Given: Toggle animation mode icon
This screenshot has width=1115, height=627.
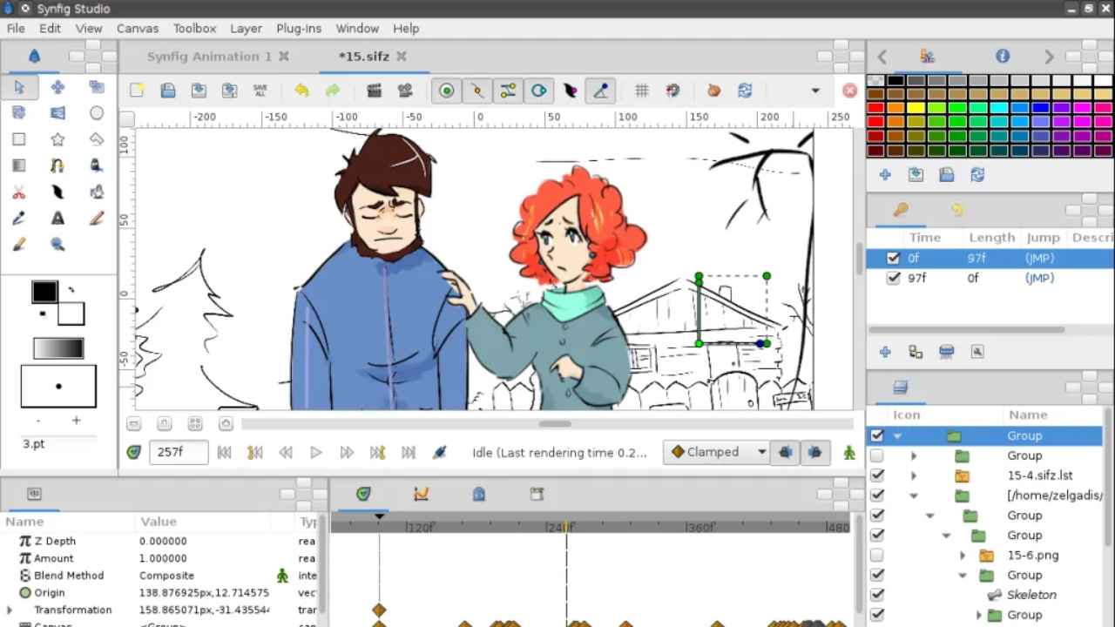Looking at the screenshot, I should point(849,452).
